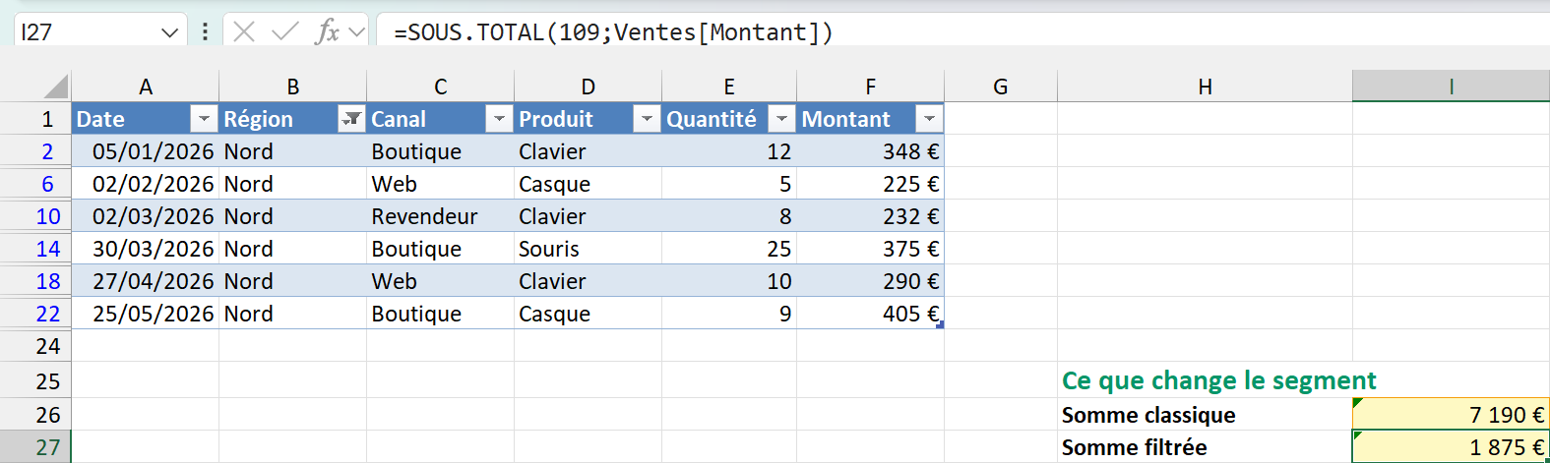Expand the chevron next to fx
Screen dimensions: 1550x463
tap(356, 32)
